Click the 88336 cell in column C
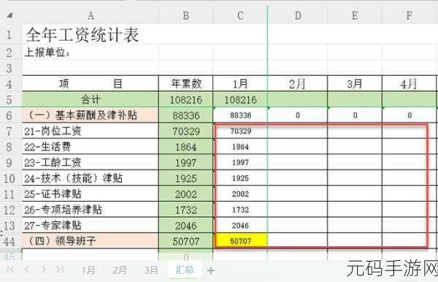This screenshot has width=438, height=282. click(240, 115)
